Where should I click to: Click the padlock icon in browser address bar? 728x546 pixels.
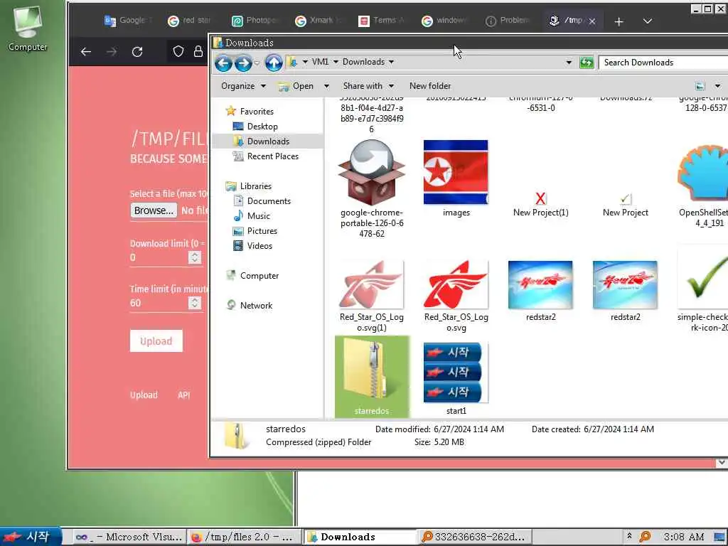(x=198, y=51)
